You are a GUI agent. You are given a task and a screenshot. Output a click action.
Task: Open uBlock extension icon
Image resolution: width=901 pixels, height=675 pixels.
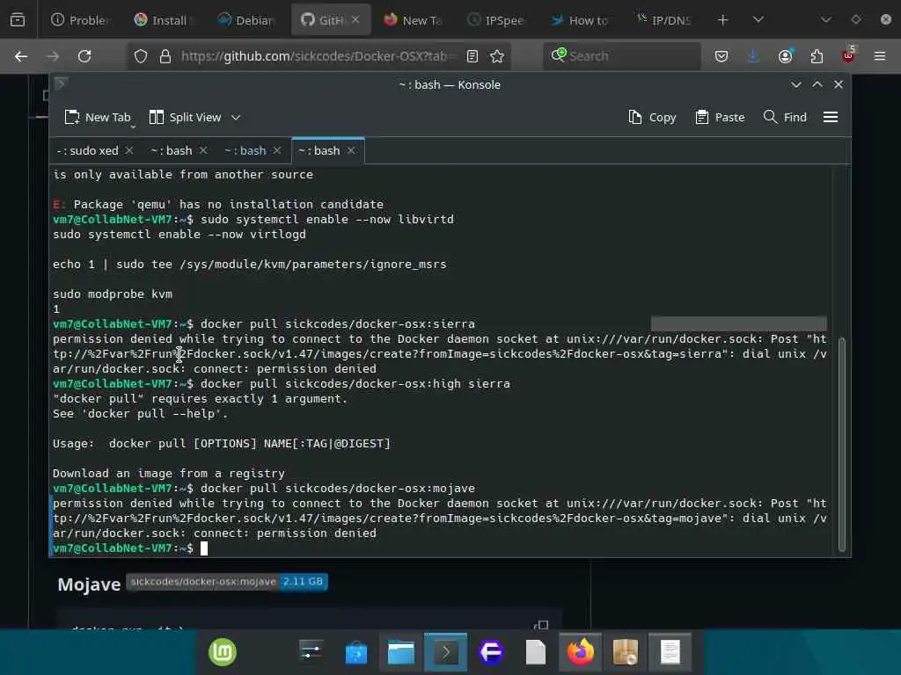pyautogui.click(x=848, y=55)
